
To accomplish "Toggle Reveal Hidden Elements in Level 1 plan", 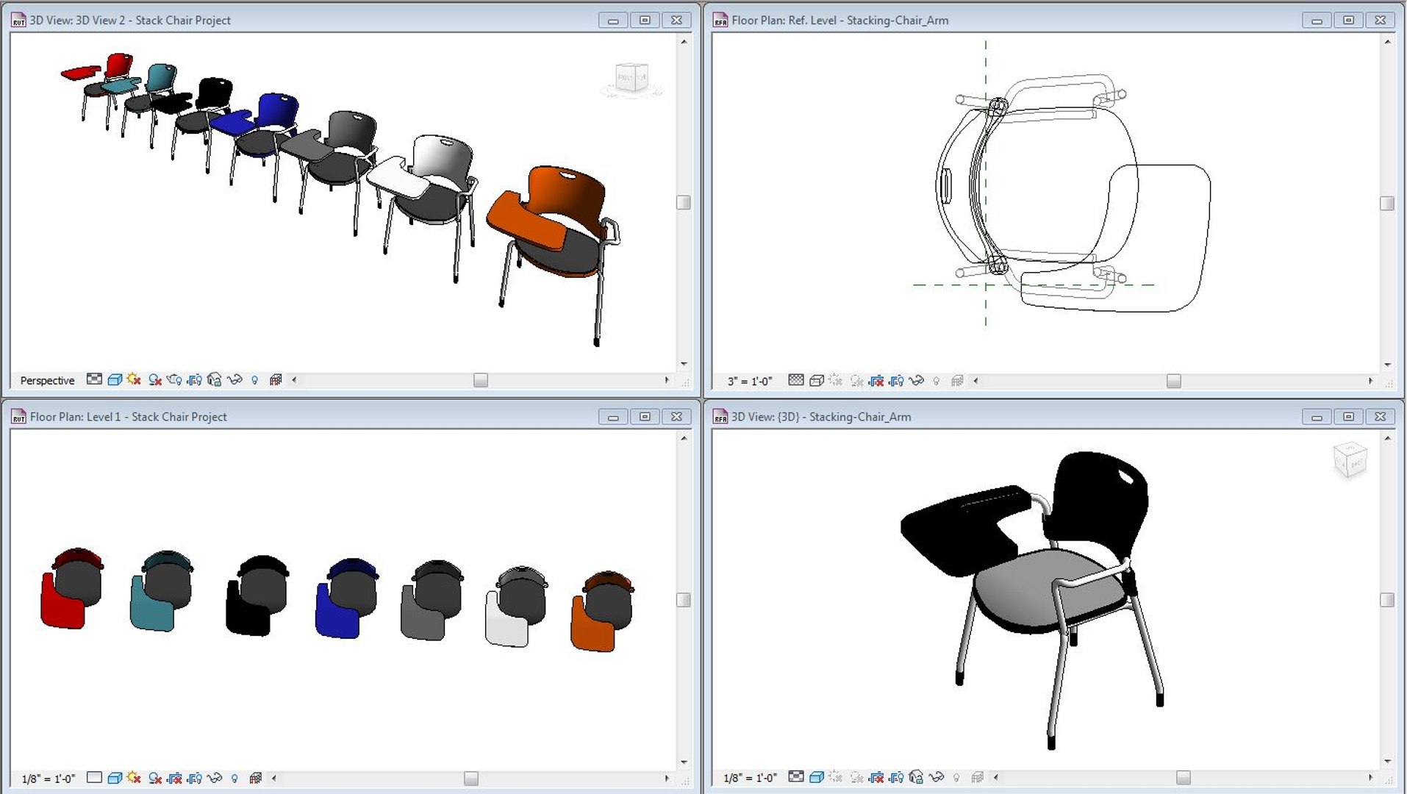I will click(234, 778).
